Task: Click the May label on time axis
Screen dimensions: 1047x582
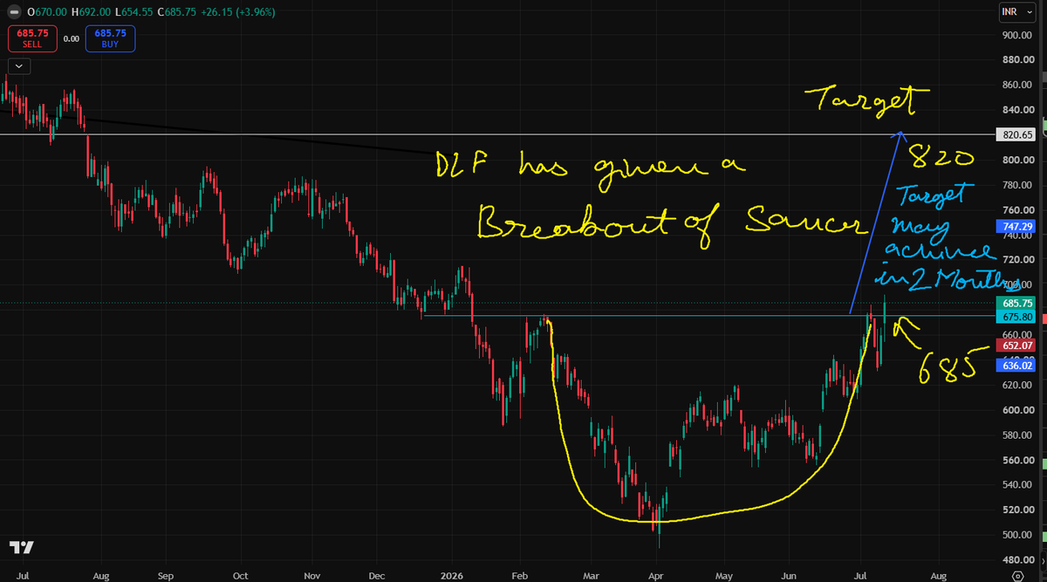Action: [x=723, y=576]
